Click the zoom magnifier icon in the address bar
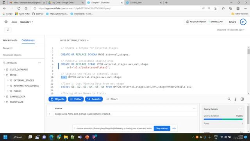Image resolution: width=250 pixels, height=141 pixels. (x=209, y=8)
